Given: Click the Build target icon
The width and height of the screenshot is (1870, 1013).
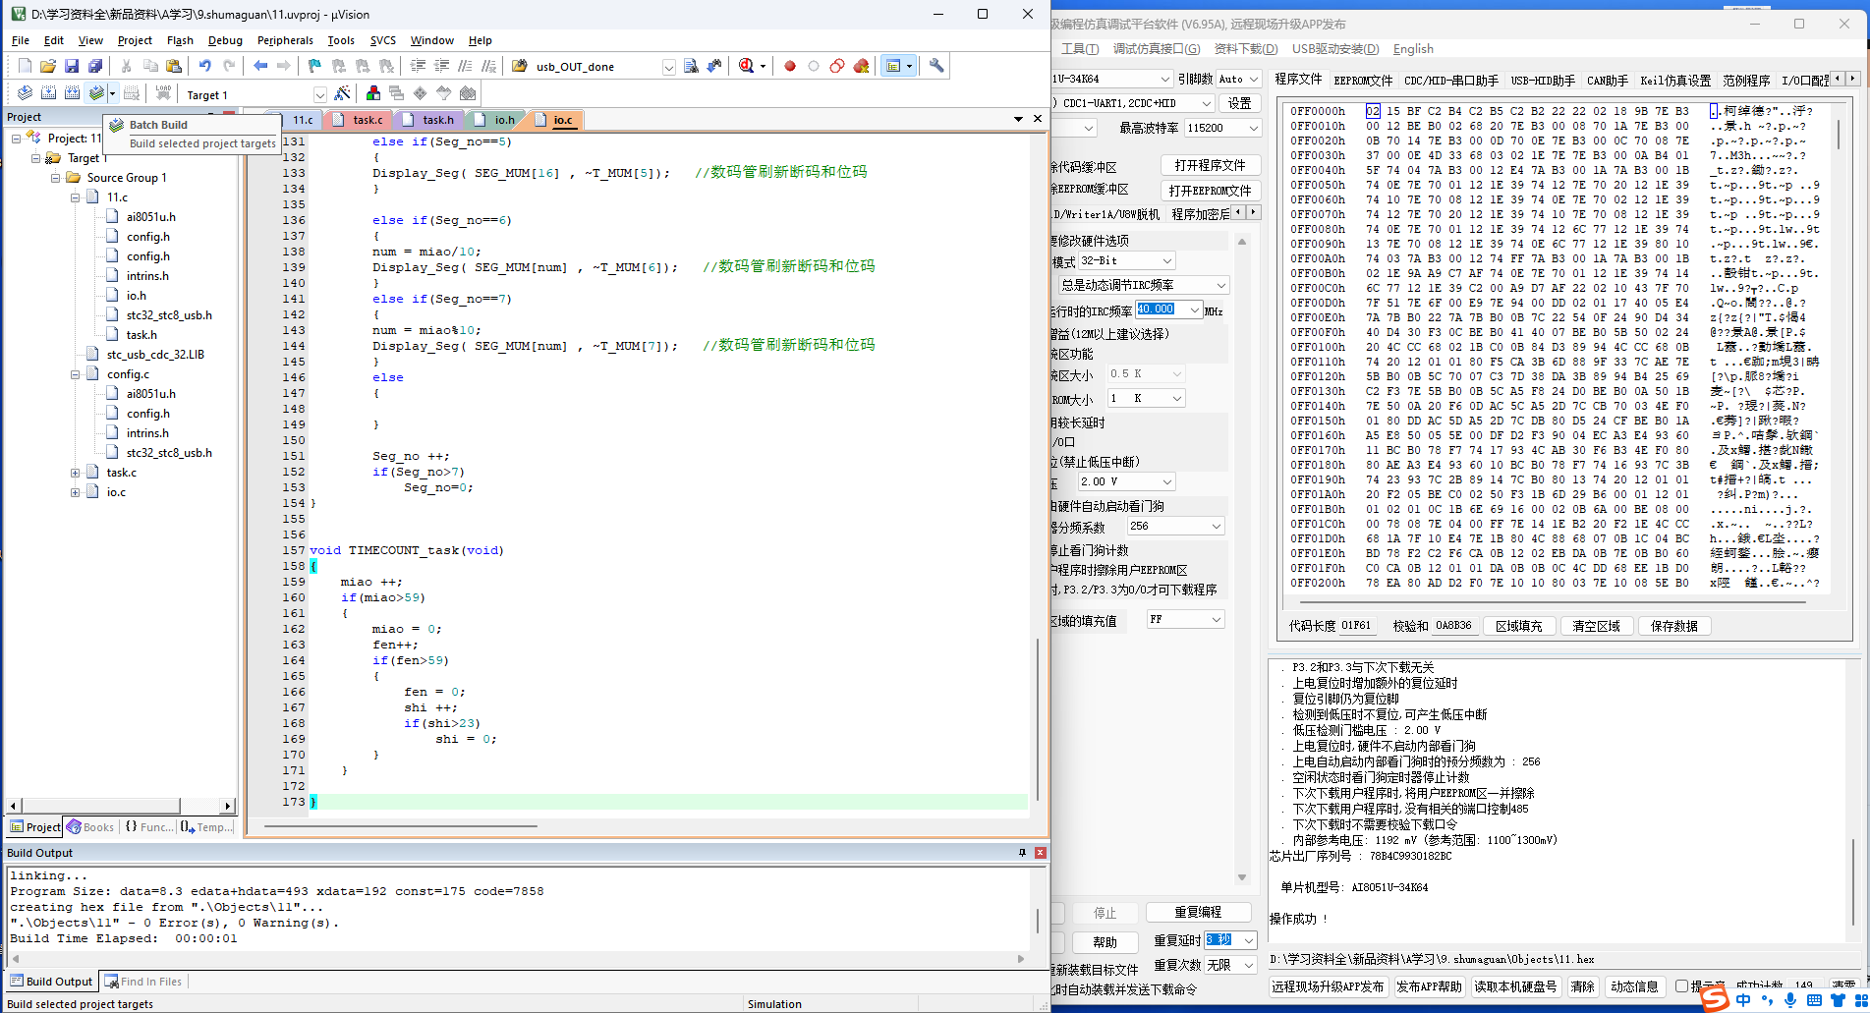Looking at the screenshot, I should click(x=48, y=93).
